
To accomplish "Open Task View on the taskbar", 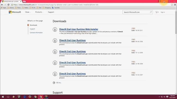I will pos(8,97).
